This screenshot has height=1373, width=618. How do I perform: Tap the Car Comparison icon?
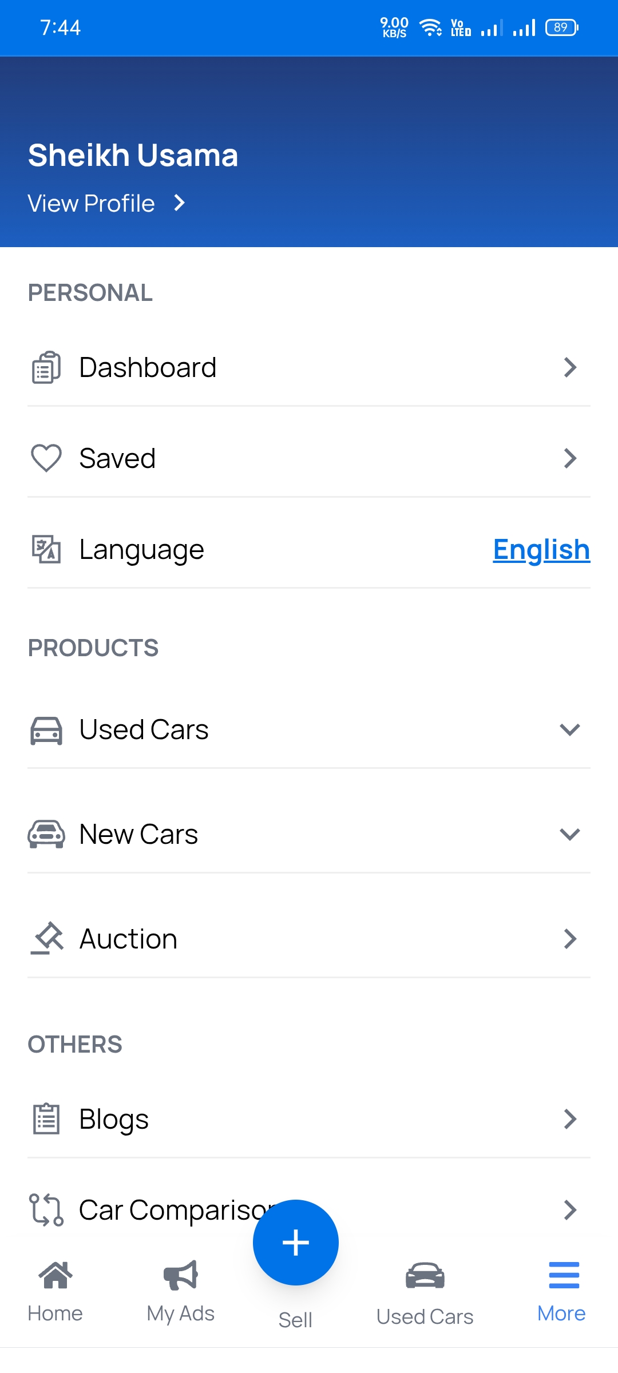(x=46, y=1210)
